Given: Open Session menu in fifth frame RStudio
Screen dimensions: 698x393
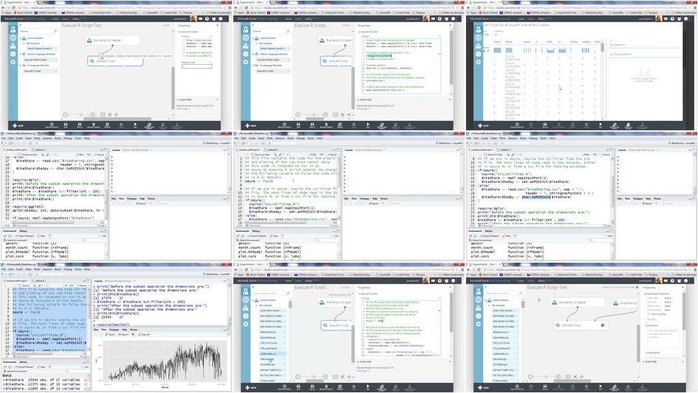Looking at the screenshot, I should [x=280, y=138].
